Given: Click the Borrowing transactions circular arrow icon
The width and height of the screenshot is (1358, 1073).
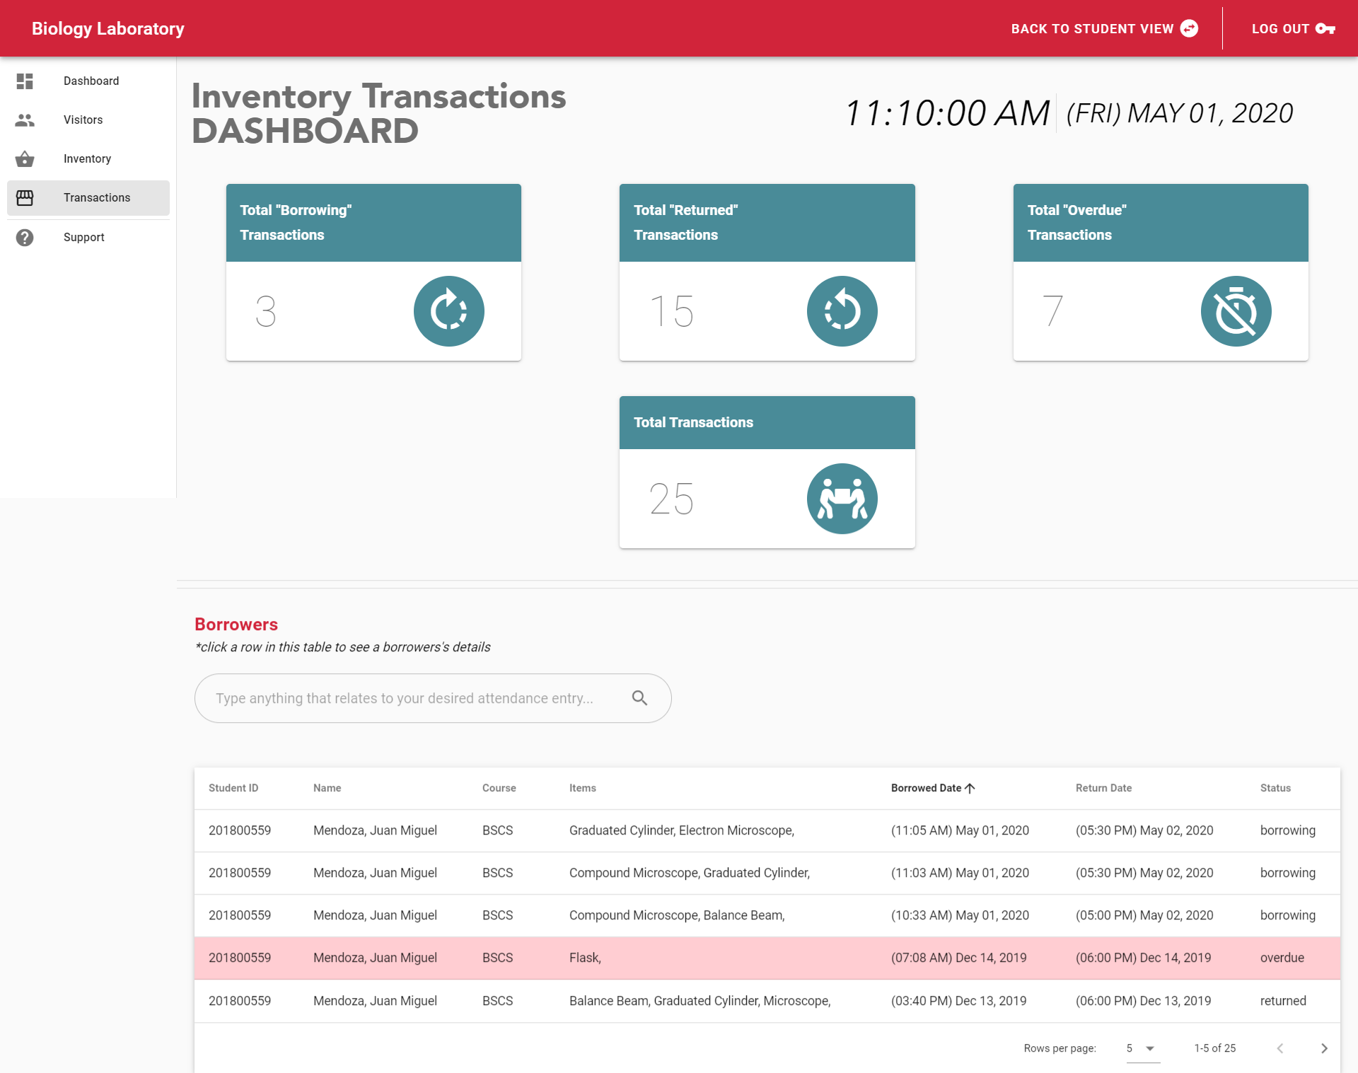Looking at the screenshot, I should [448, 311].
